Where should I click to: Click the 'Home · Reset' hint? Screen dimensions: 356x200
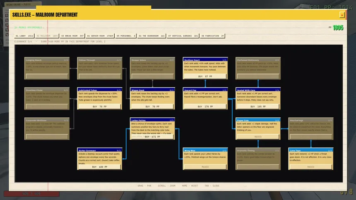coord(190,186)
